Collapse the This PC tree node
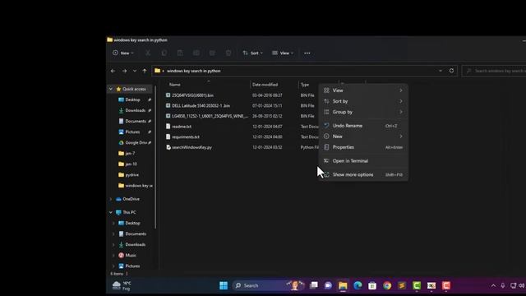 (111, 212)
